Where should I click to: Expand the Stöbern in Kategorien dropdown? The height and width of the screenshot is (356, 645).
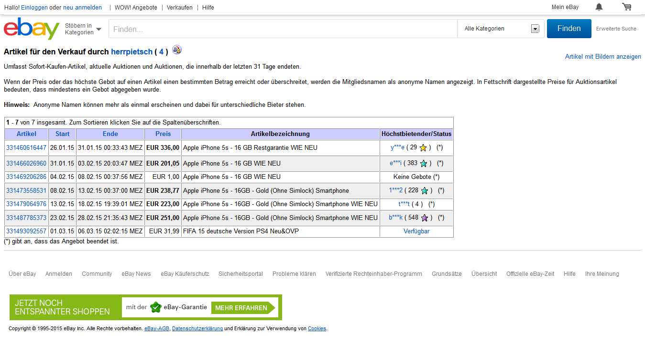pos(83,29)
